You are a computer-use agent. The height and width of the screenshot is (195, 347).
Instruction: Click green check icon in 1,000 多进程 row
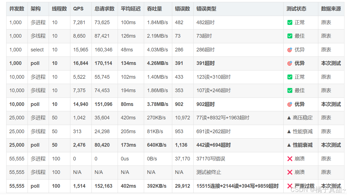(290, 22)
